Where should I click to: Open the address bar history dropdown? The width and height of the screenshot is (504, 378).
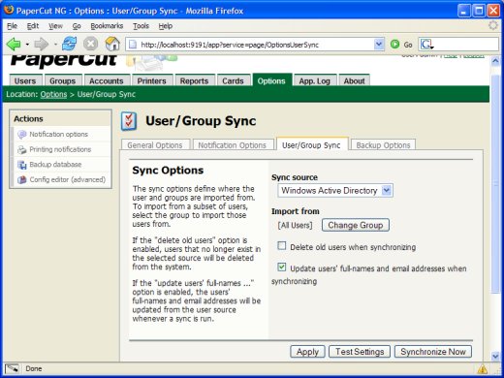(379, 44)
